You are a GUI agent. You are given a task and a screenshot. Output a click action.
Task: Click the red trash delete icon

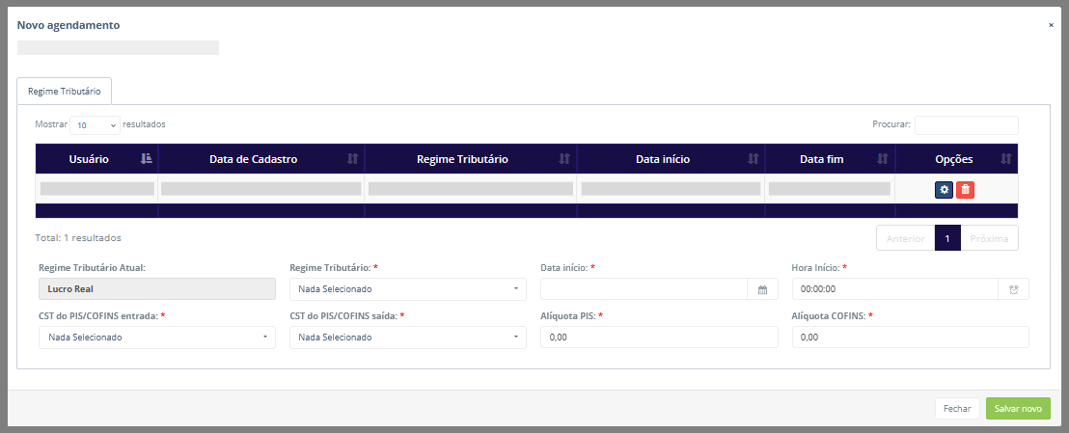tap(965, 190)
